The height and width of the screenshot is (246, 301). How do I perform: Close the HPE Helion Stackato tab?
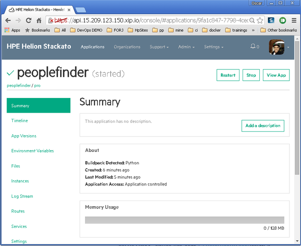point(69,10)
